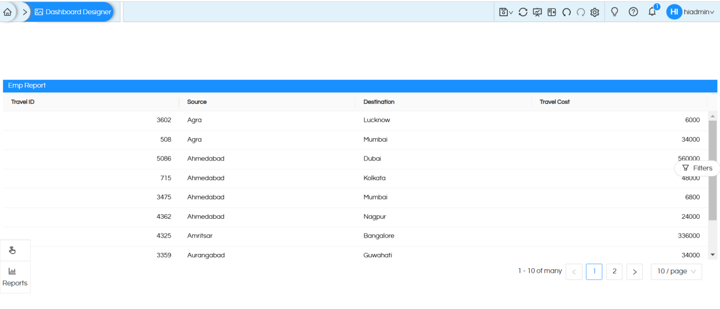This screenshot has width=720, height=309.
Task: Select Travel ID cell 4325
Action: pos(164,236)
